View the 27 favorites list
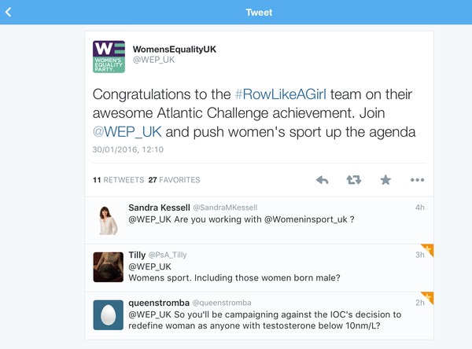This screenshot has height=349, width=472. tap(174, 180)
